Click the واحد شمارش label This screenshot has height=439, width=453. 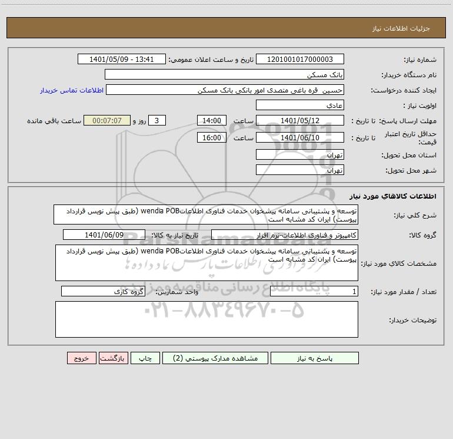point(177,292)
